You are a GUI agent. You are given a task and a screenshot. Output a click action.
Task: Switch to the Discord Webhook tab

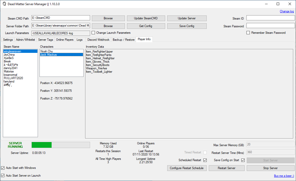[98, 39]
